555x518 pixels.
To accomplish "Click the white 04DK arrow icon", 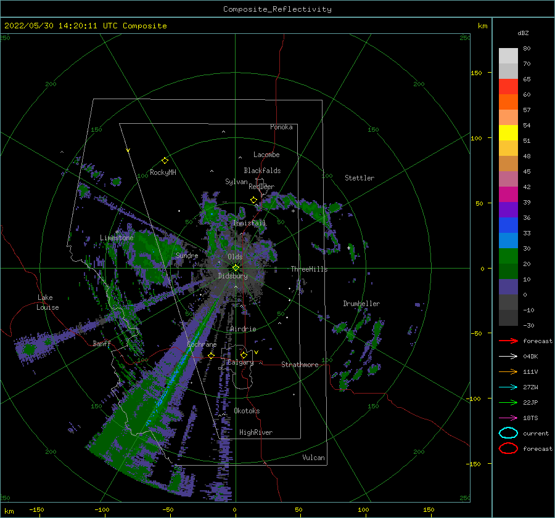I will coord(508,356).
